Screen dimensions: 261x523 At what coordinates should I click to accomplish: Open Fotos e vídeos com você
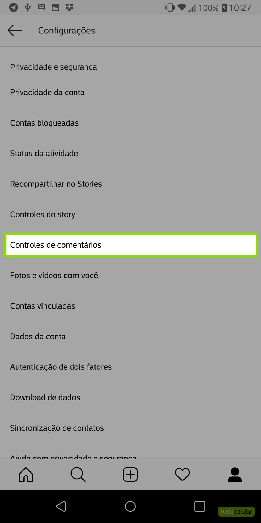pyautogui.click(x=54, y=275)
